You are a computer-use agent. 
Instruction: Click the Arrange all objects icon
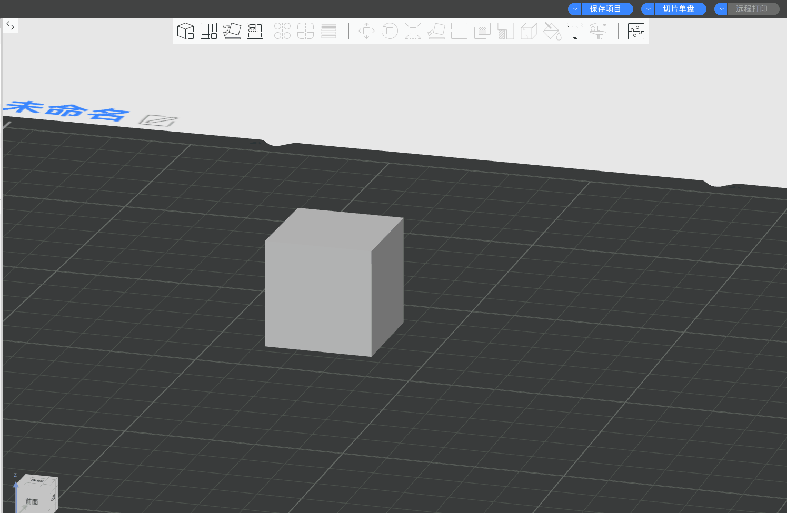pyautogui.click(x=255, y=31)
